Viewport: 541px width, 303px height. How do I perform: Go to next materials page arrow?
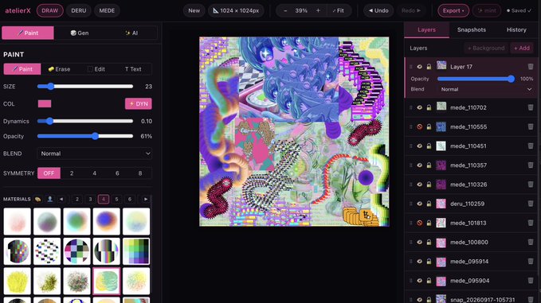(x=146, y=199)
